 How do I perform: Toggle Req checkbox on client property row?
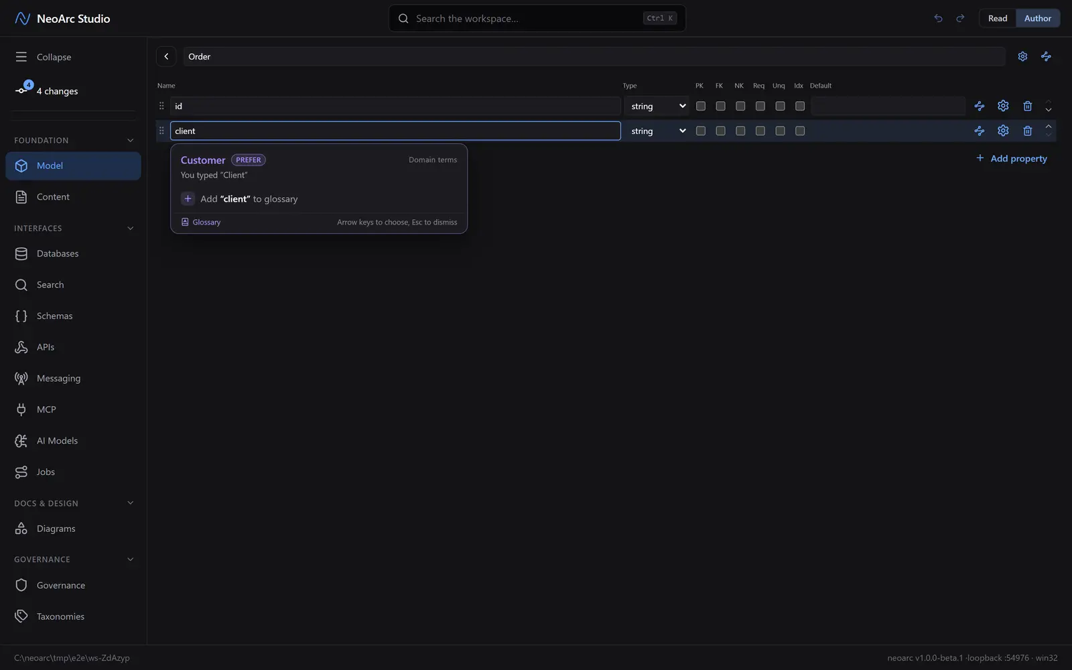[760, 131]
